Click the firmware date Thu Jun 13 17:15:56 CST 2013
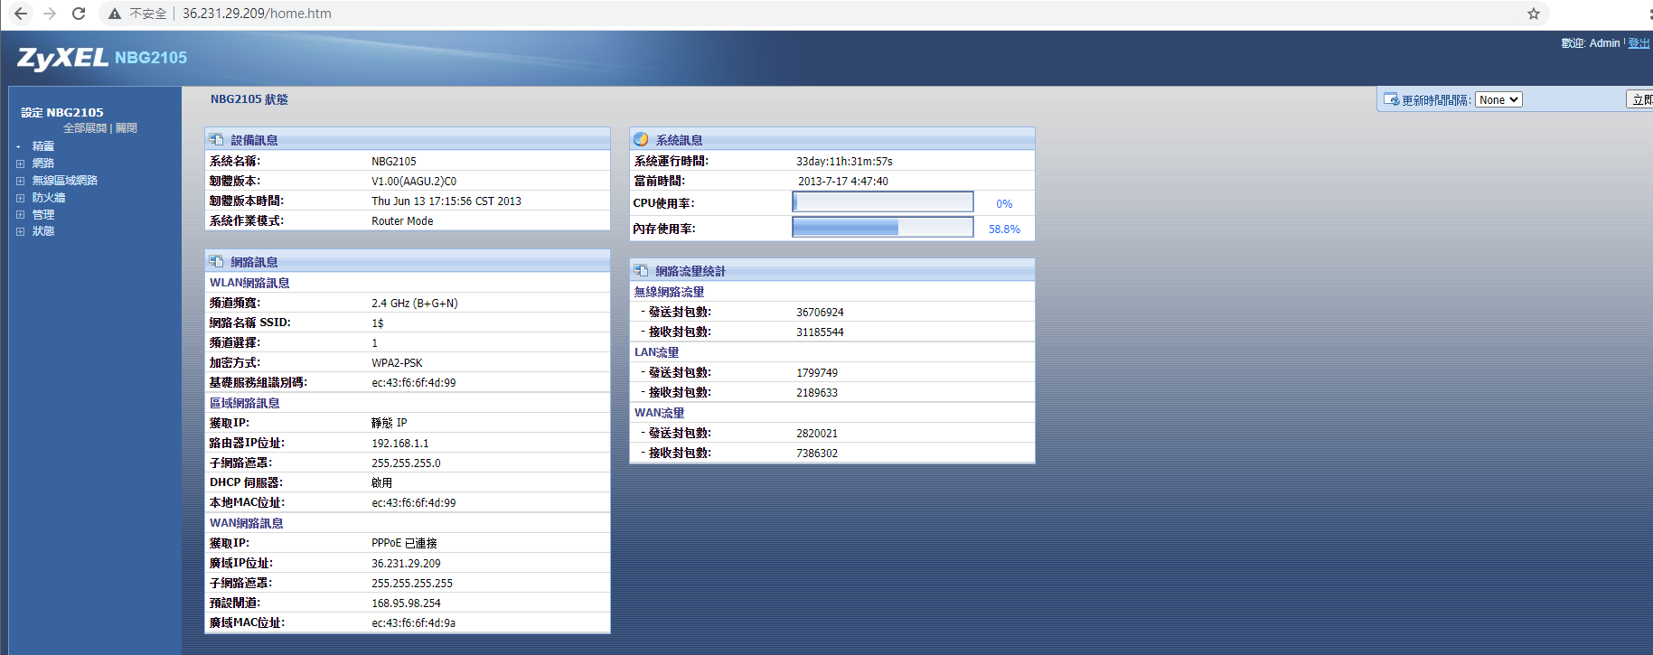 [x=446, y=201]
